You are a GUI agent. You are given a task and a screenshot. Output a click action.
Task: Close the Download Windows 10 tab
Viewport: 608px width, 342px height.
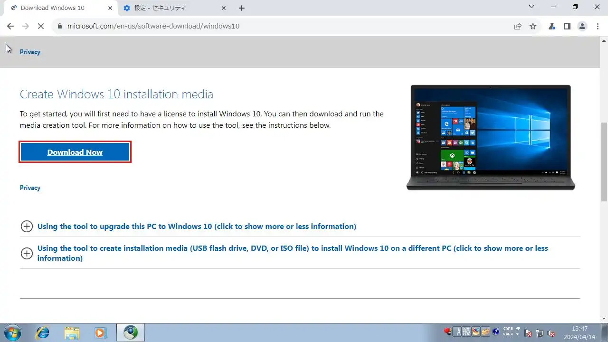[x=110, y=8]
